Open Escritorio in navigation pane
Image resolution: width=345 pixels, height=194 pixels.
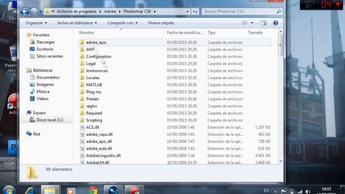coord(45,49)
